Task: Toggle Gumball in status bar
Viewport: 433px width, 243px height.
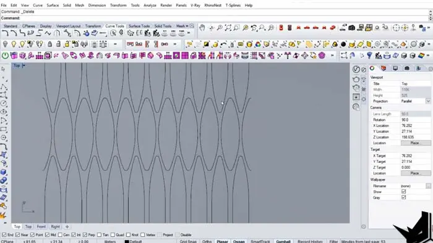Action: tap(283, 241)
